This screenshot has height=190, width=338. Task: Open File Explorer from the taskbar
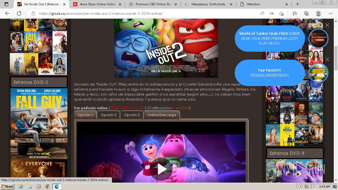[x=30, y=187]
